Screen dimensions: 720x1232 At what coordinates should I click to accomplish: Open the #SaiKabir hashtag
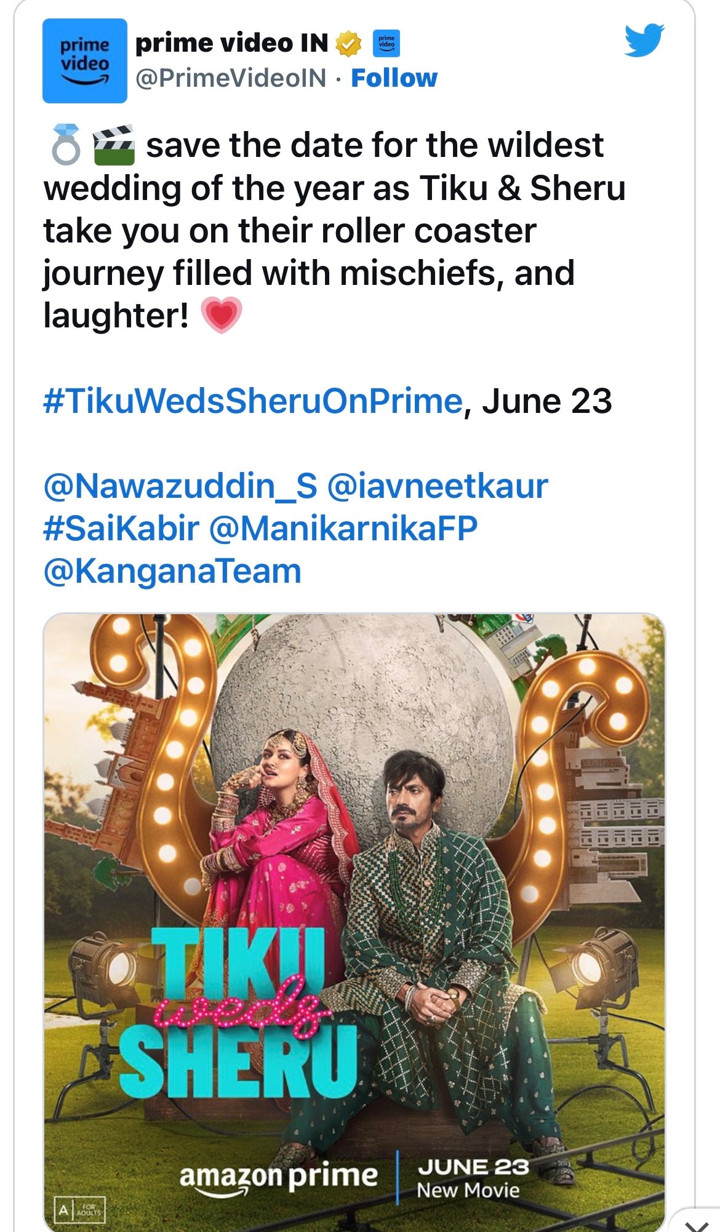[x=121, y=529]
